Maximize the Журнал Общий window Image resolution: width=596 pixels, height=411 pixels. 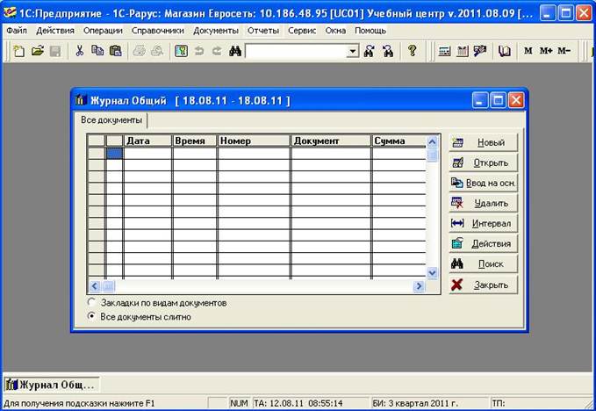point(498,100)
